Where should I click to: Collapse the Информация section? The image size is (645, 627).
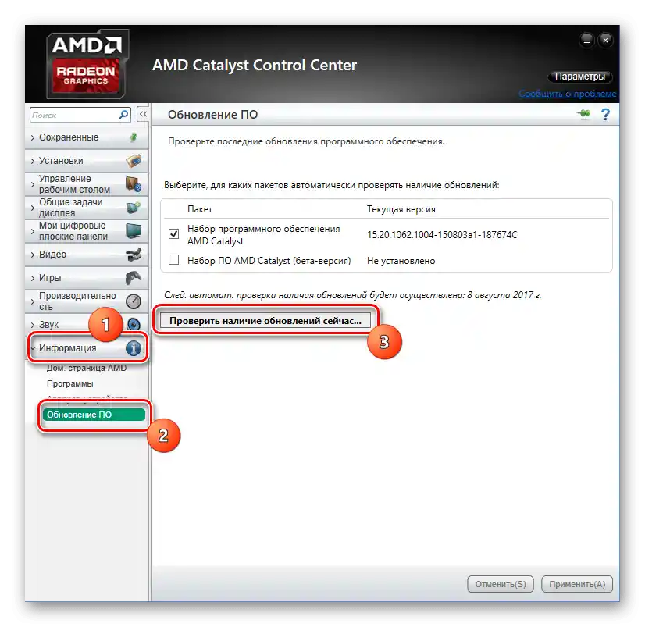coord(33,348)
